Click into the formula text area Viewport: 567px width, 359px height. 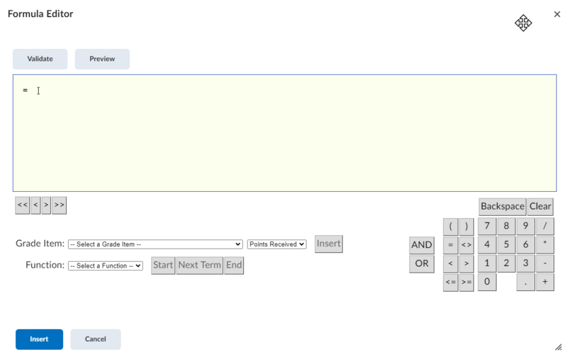pyautogui.click(x=283, y=133)
